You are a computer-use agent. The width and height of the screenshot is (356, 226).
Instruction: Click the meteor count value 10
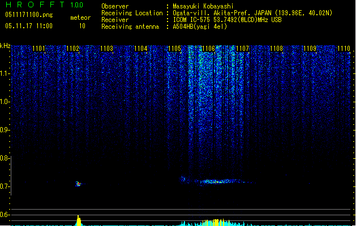82,26
